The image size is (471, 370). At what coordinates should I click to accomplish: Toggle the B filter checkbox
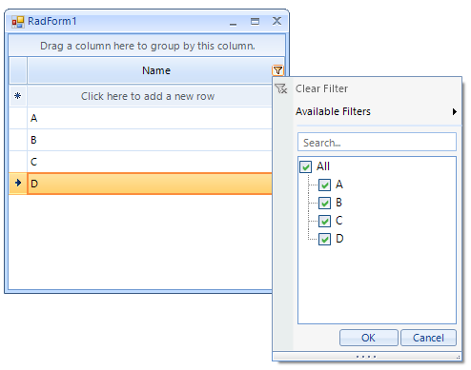[x=324, y=203]
